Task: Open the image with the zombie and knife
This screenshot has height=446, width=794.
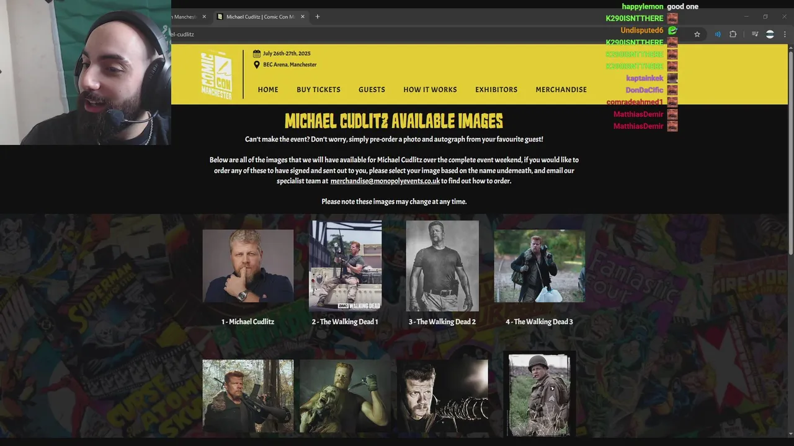Action: (x=346, y=396)
